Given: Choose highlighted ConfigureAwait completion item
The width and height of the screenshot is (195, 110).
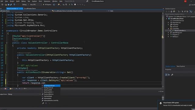Looking at the screenshot, I should click(x=52, y=86).
